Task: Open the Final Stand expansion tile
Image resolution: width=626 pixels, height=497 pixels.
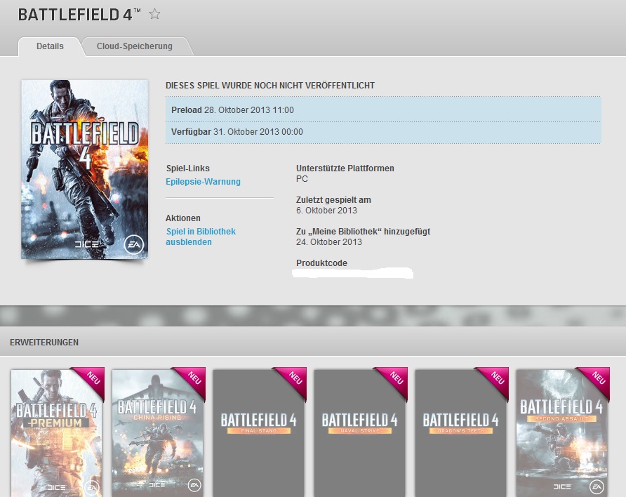Action: point(259,432)
